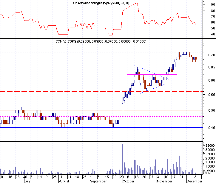Pick the 10000 volume axis label
The height and width of the screenshot is (183, 216).
pos(210,166)
